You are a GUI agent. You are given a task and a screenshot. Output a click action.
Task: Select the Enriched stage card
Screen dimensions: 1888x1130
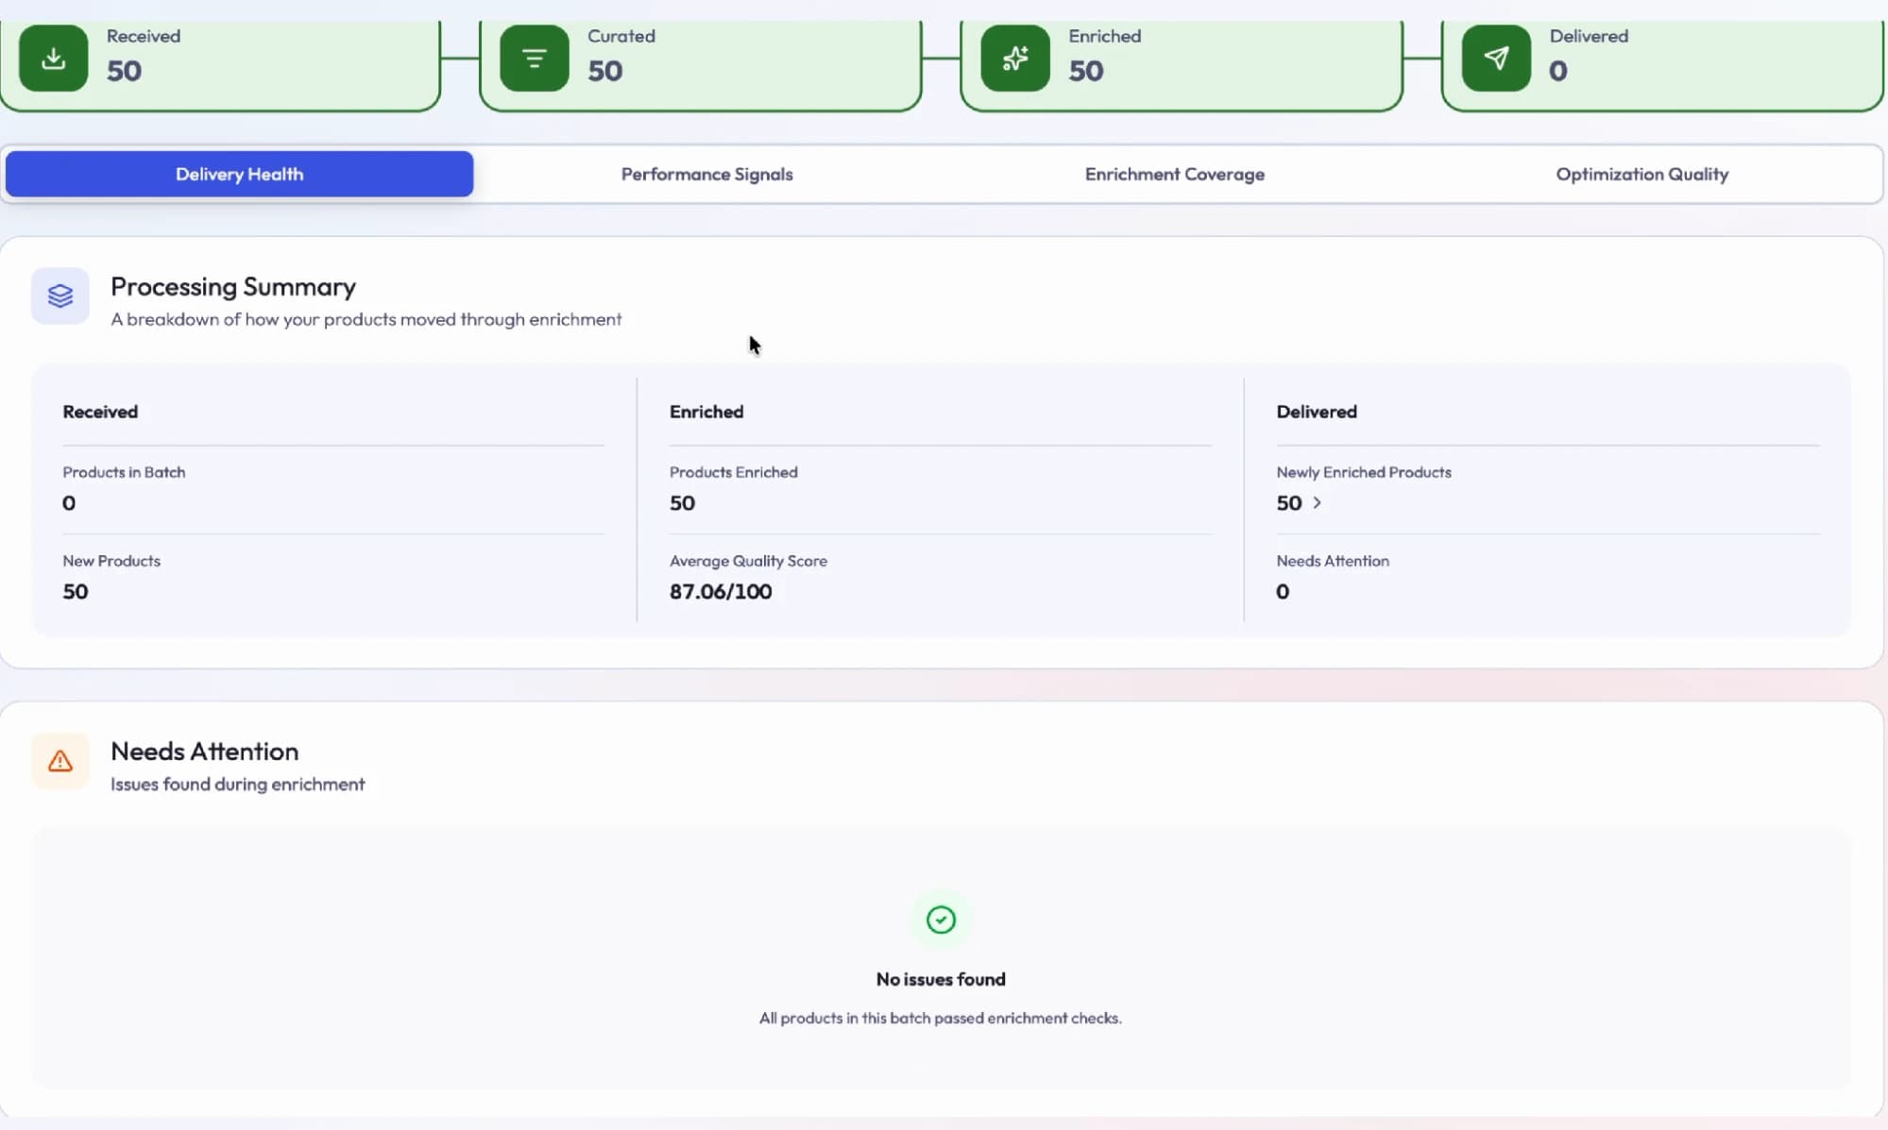coord(1182,62)
